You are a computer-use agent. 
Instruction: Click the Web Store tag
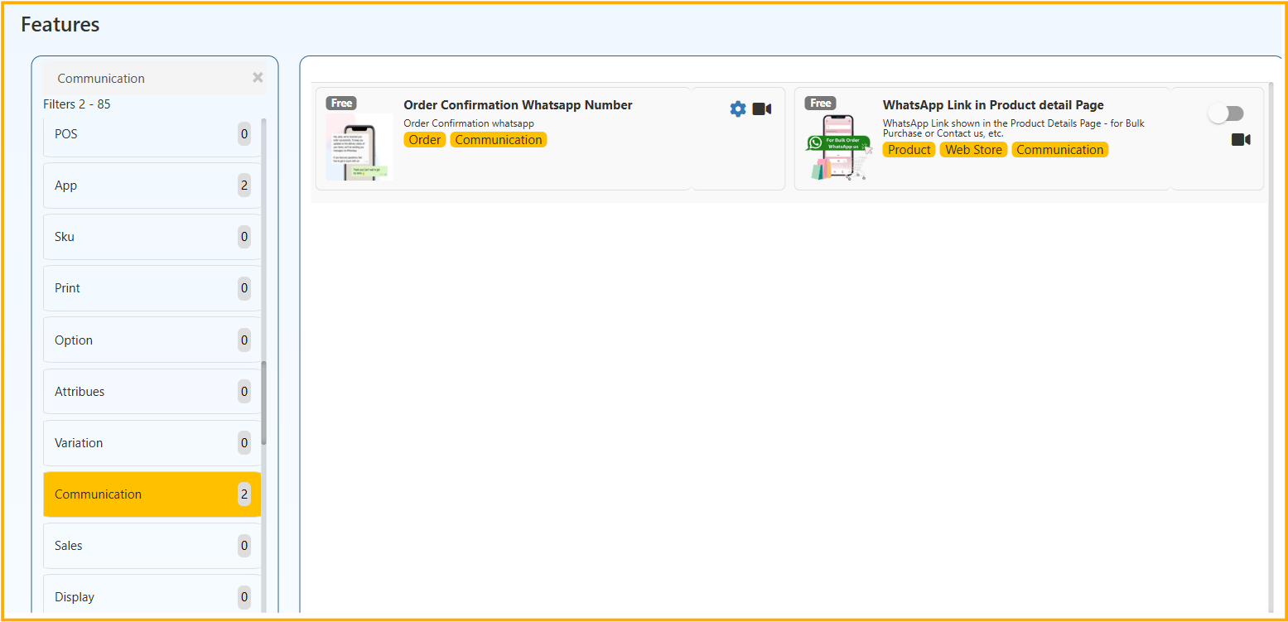point(973,150)
